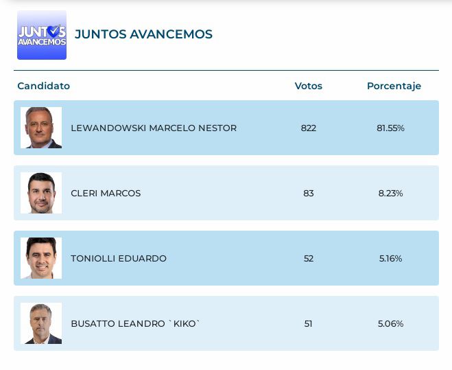The width and height of the screenshot is (452, 370).
Task: Select the Porcentaje column header
Action: click(394, 86)
